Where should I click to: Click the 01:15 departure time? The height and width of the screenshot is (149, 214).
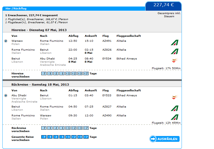click(x=73, y=96)
